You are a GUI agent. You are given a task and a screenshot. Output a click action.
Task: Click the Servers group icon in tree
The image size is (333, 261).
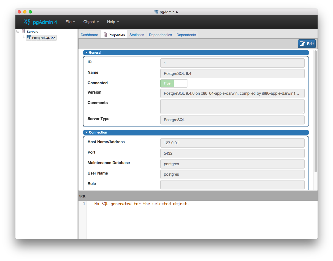[x=23, y=31]
